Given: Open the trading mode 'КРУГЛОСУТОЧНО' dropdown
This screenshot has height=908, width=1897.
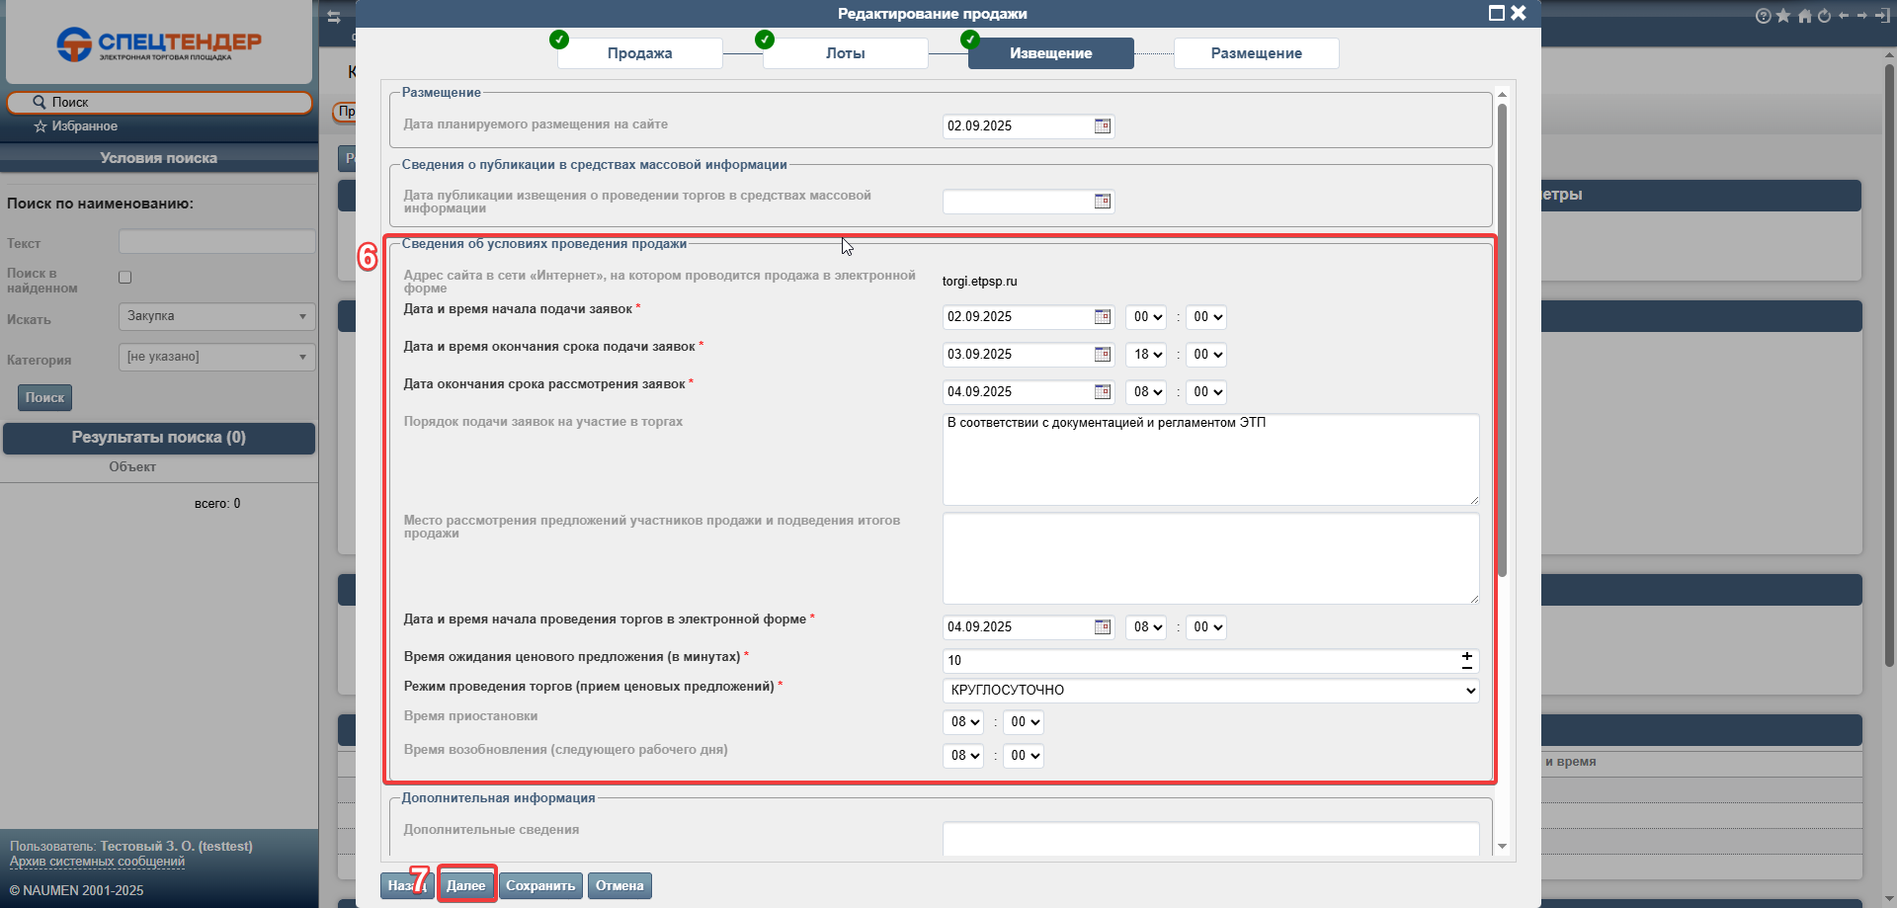Looking at the screenshot, I should tap(1210, 691).
